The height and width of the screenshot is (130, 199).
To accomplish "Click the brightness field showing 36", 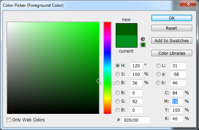I will tap(137, 83).
